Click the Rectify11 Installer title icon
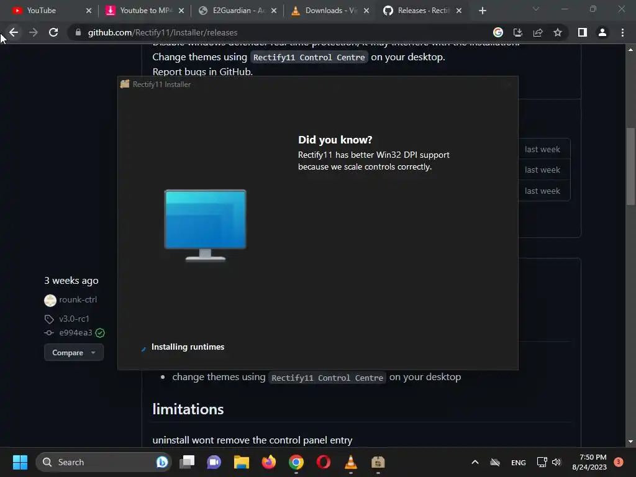 pyautogui.click(x=125, y=84)
